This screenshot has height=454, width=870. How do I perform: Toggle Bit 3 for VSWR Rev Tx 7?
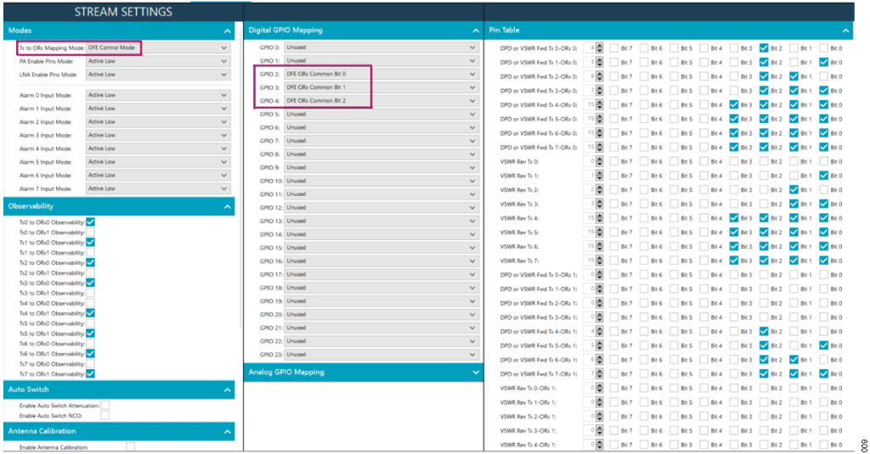[x=734, y=261]
